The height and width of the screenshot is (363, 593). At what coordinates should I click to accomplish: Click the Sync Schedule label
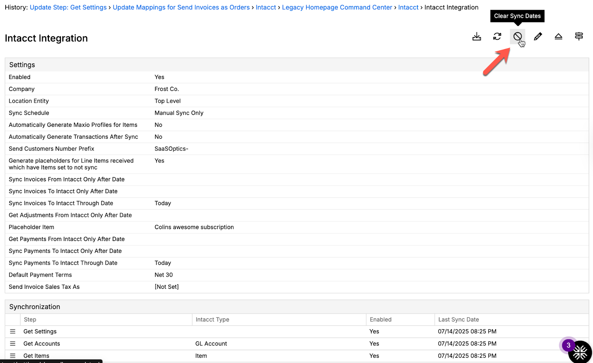(29, 113)
